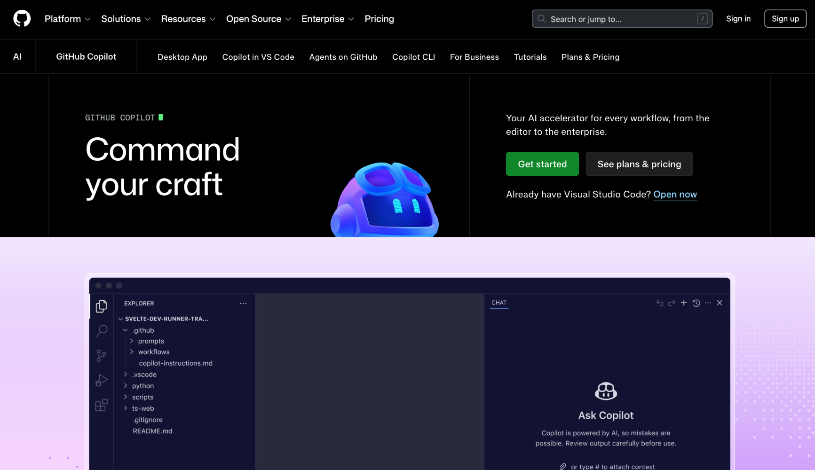Sign in to GitHub
The image size is (815, 470).
point(738,19)
